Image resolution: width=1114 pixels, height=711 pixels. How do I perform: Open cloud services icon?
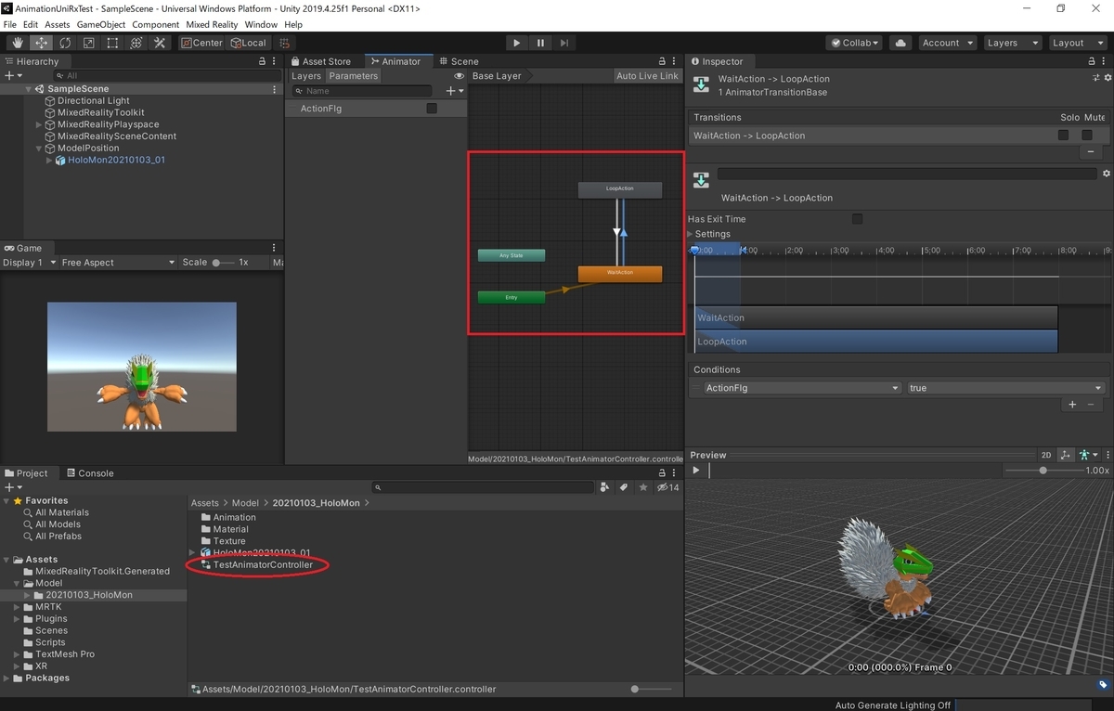click(900, 43)
